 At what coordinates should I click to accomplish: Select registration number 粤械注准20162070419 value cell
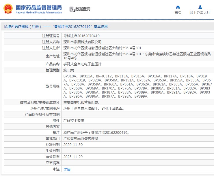point(81,36)
